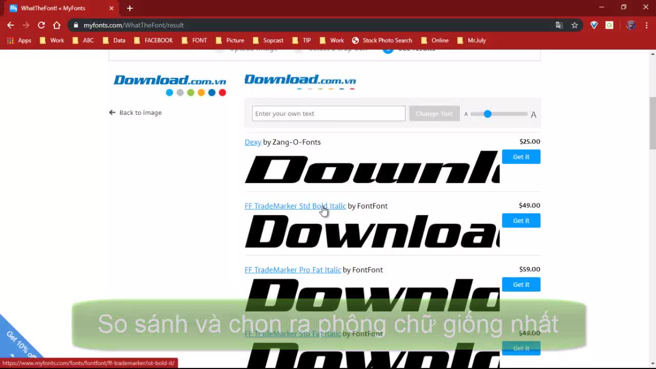Open the ABC bookmark folder
Screen dimensions: 656x369
point(83,40)
